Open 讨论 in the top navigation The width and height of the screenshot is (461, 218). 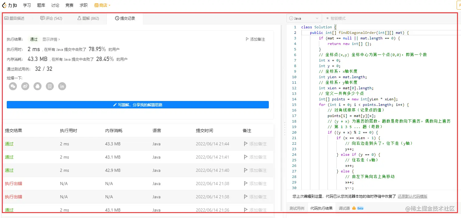pyautogui.click(x=55, y=5)
